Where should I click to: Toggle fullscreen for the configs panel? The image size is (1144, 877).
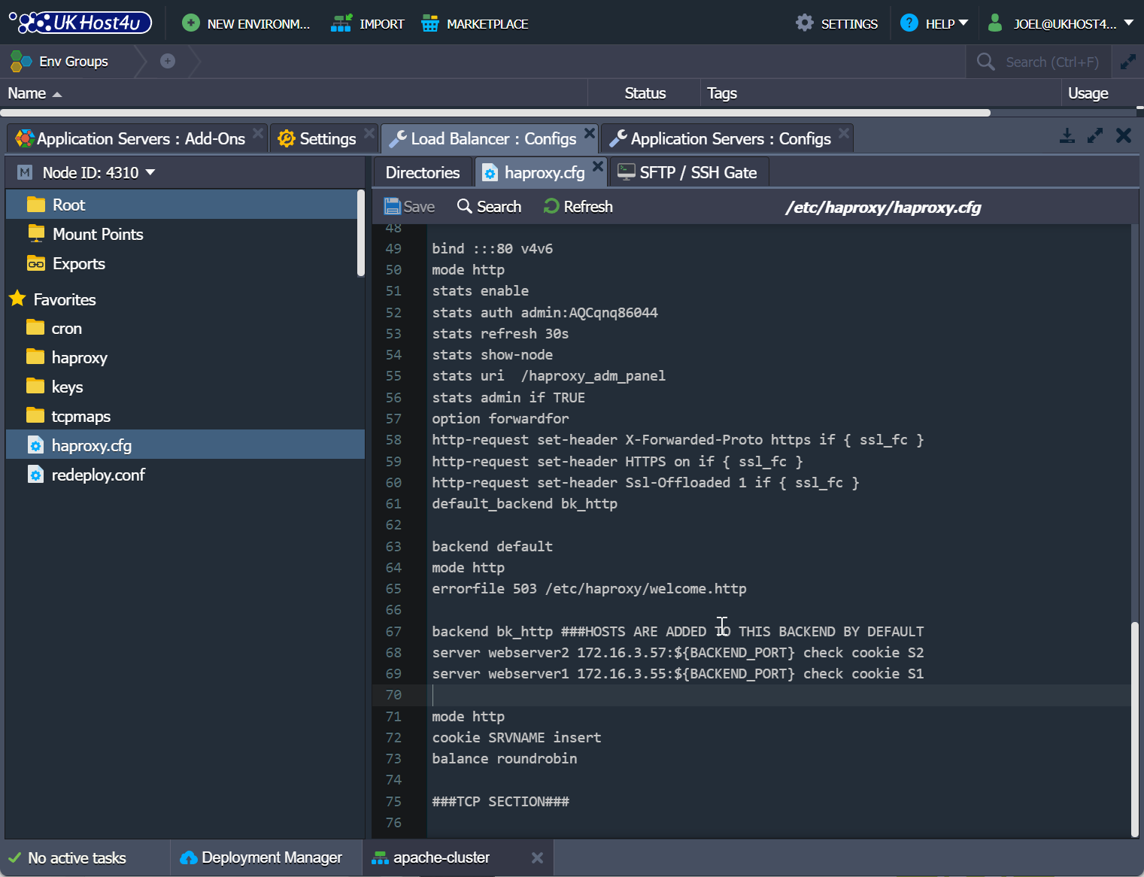click(x=1095, y=135)
